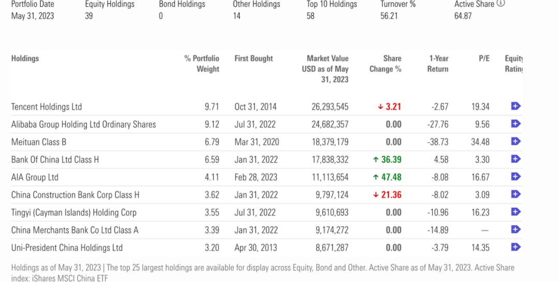Open Tencent Holdings equity rating icon
559x282 pixels.
516,107
